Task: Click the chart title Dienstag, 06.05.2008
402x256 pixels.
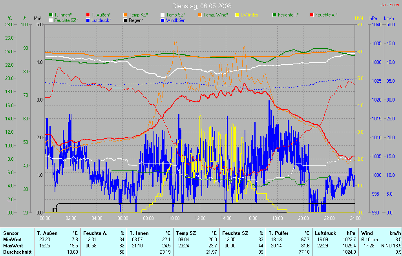Action: pos(202,6)
